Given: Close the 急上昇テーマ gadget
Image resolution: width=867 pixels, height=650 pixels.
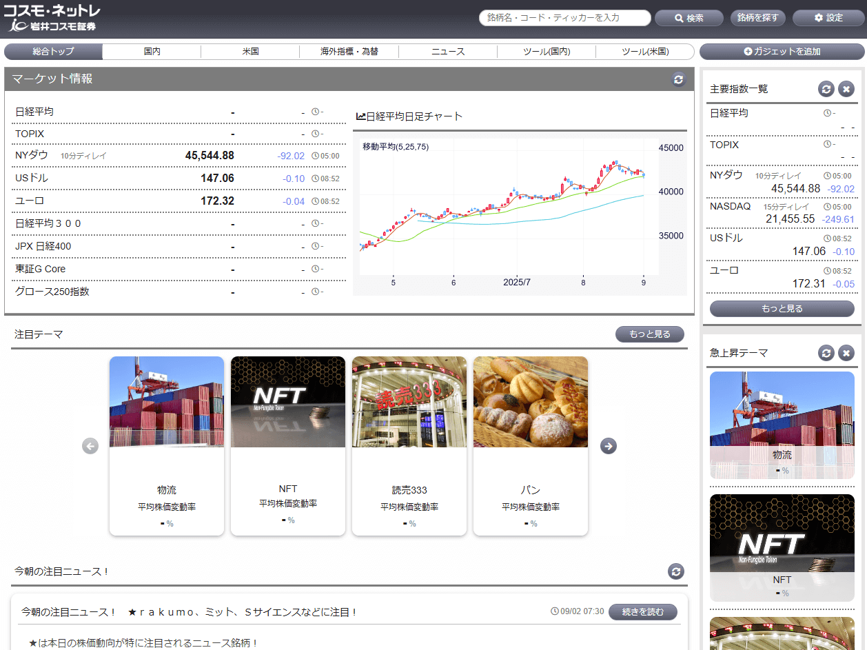Looking at the screenshot, I should [846, 353].
